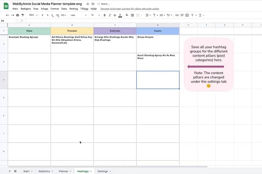Open the fill color picker
262x174 pixels.
[127, 15]
